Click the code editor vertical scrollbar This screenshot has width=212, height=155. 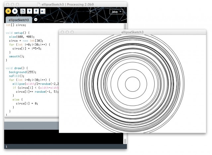click(x=125, y=26)
